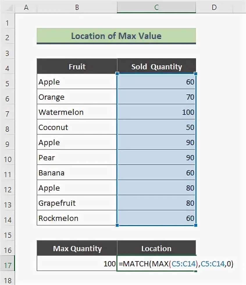Viewport: 246px width, 285px height.
Task: Click the fill handle of the formula cell
Action: tap(196, 271)
